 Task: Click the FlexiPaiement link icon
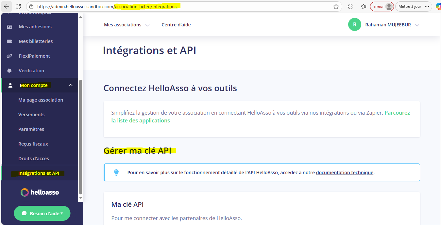click(x=9, y=56)
